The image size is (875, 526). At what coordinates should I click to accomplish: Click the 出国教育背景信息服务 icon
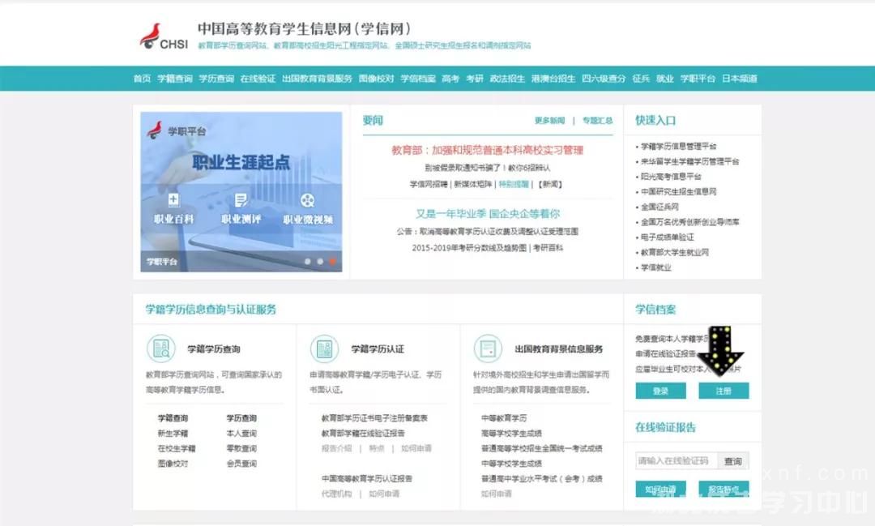(x=487, y=349)
